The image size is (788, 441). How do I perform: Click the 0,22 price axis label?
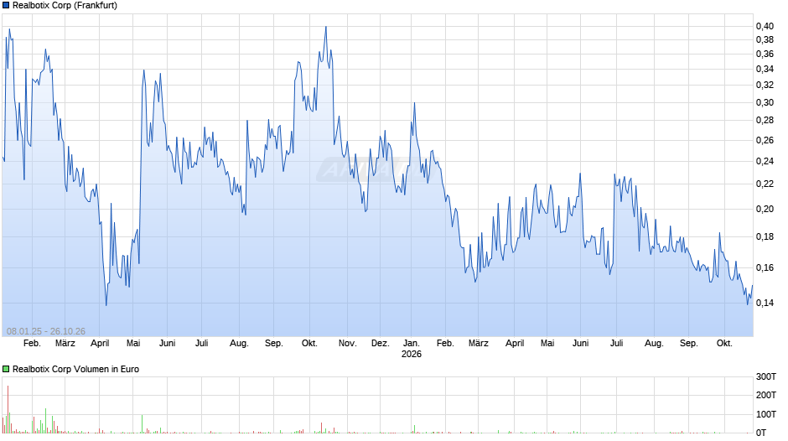point(765,184)
